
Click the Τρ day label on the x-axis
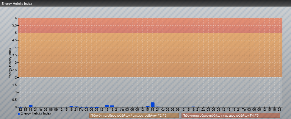pos(244,110)
